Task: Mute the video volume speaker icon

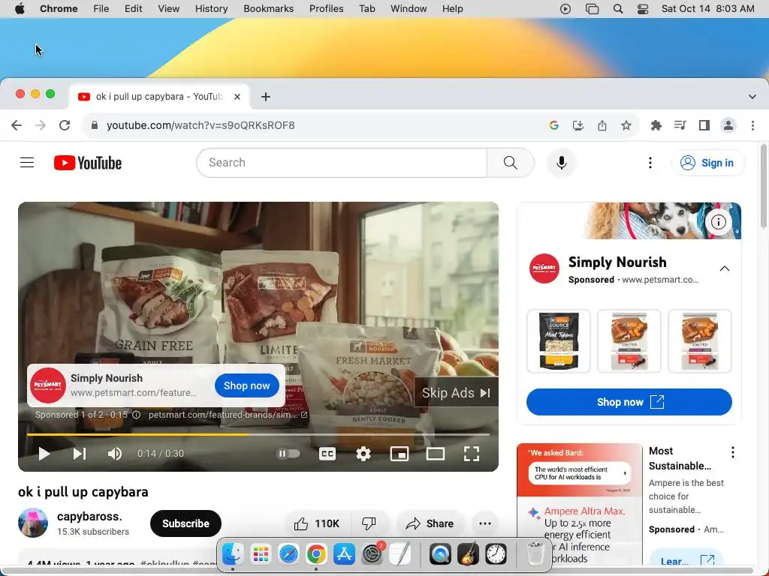Action: (x=114, y=454)
